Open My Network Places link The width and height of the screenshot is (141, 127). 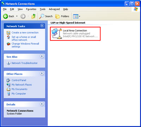[x=22, y=85]
